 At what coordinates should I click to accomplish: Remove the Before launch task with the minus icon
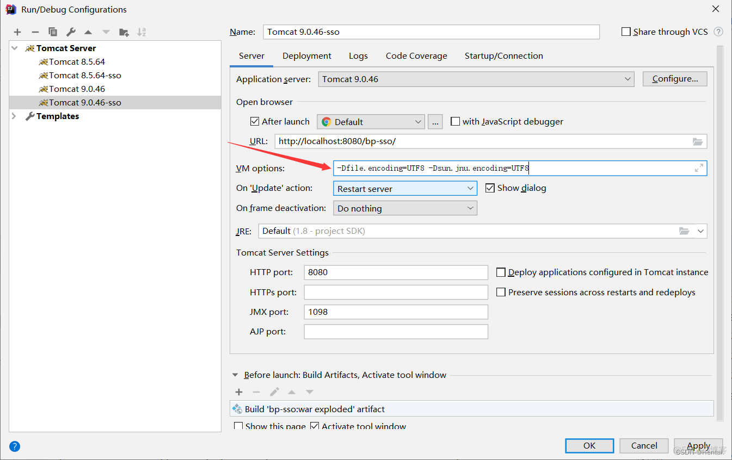click(256, 391)
